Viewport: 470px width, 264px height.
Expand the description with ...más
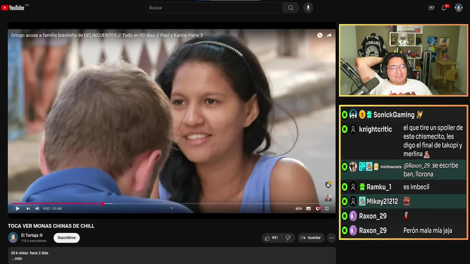tap(17, 258)
